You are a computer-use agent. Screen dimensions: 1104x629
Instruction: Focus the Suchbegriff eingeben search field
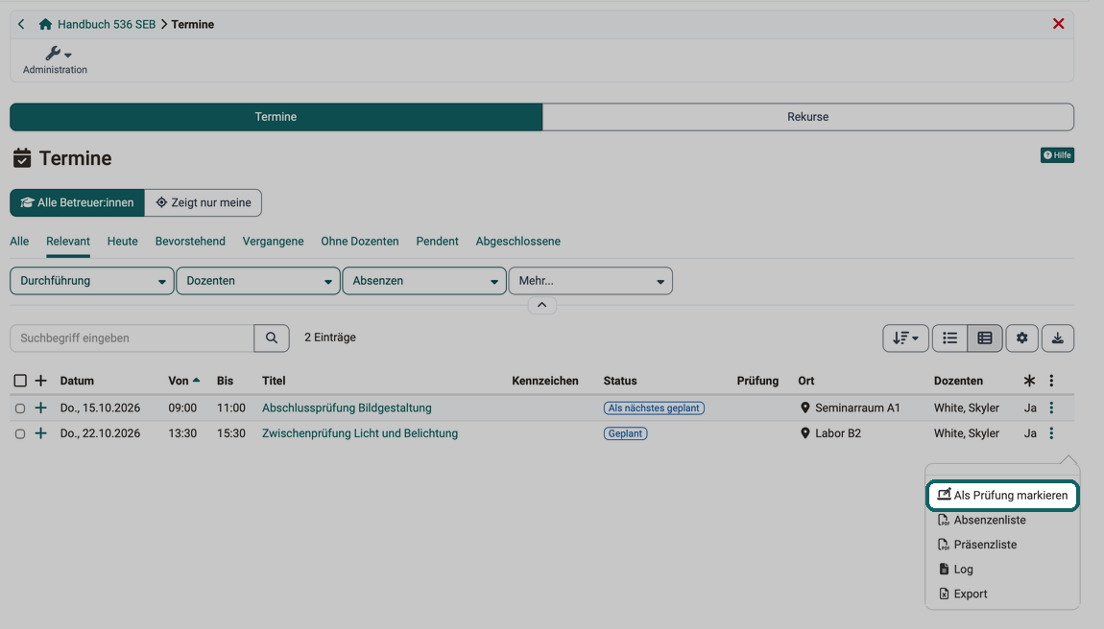pos(132,338)
